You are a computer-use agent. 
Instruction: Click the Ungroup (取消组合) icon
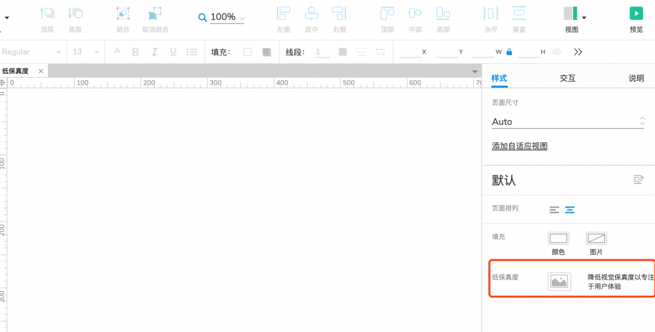pos(155,14)
